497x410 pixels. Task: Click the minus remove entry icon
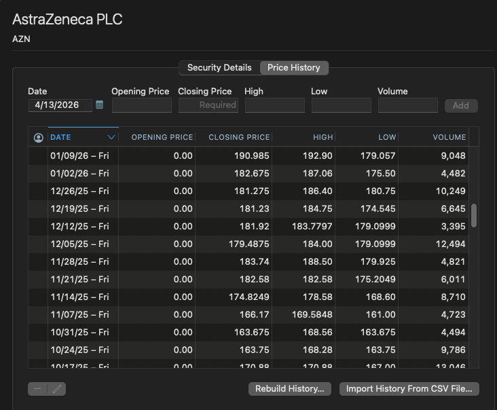(x=37, y=389)
